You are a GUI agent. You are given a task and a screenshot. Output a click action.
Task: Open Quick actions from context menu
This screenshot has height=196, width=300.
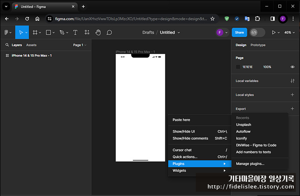pyautogui.click(x=200, y=157)
